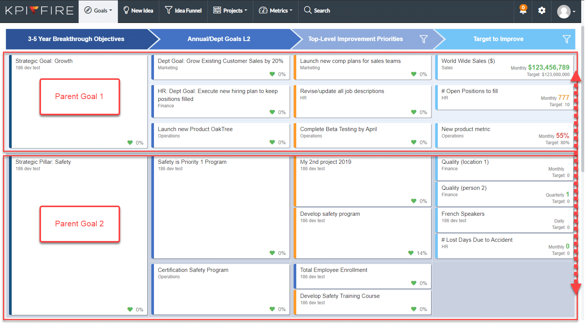This screenshot has width=588, height=328.
Task: Click heart icon on Launch new Product OakTree
Action: point(272,142)
